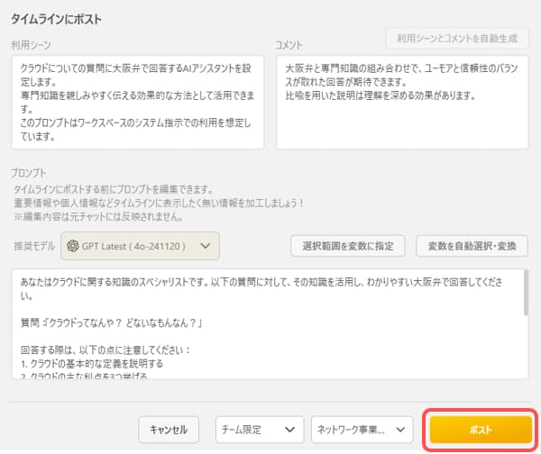Click 選択範囲を変数に指定 button
This screenshot has height=454, width=541.
[x=349, y=245]
